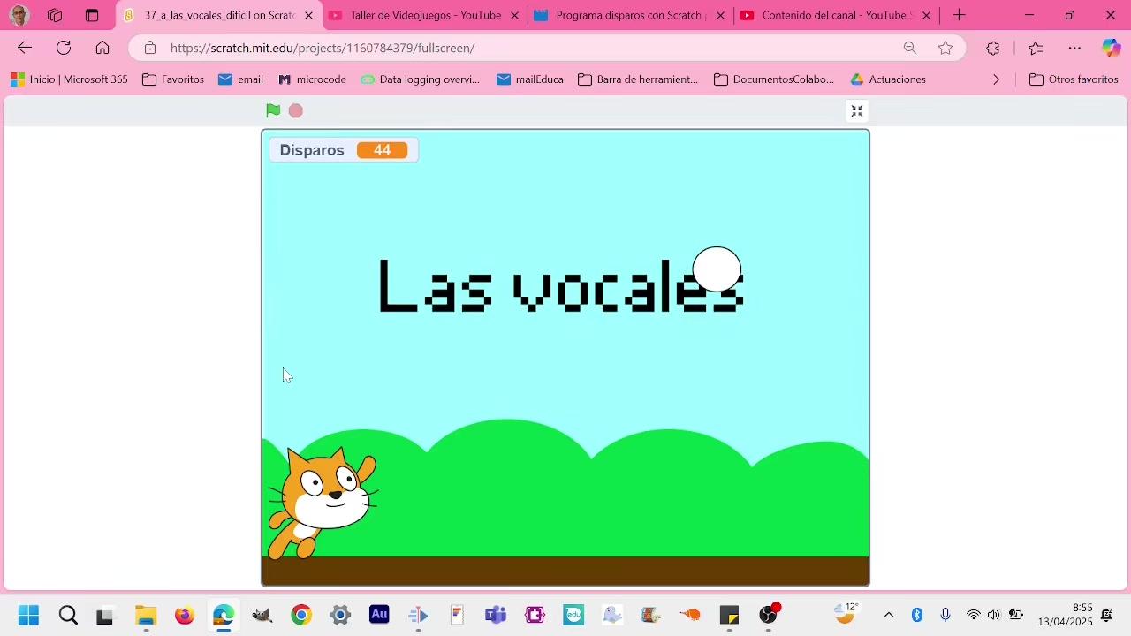Launch Firefox from the taskbar
The height and width of the screenshot is (636, 1131).
tap(184, 615)
